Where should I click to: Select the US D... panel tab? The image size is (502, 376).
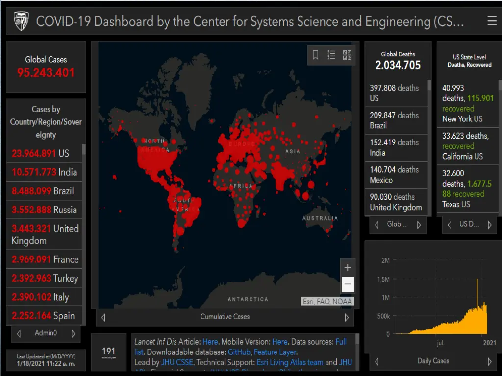coord(469,224)
